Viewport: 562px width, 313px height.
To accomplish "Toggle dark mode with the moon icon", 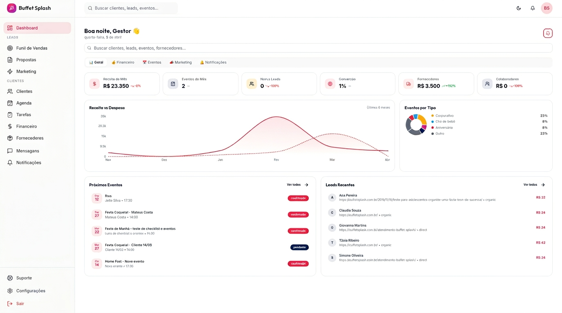I will (x=519, y=8).
